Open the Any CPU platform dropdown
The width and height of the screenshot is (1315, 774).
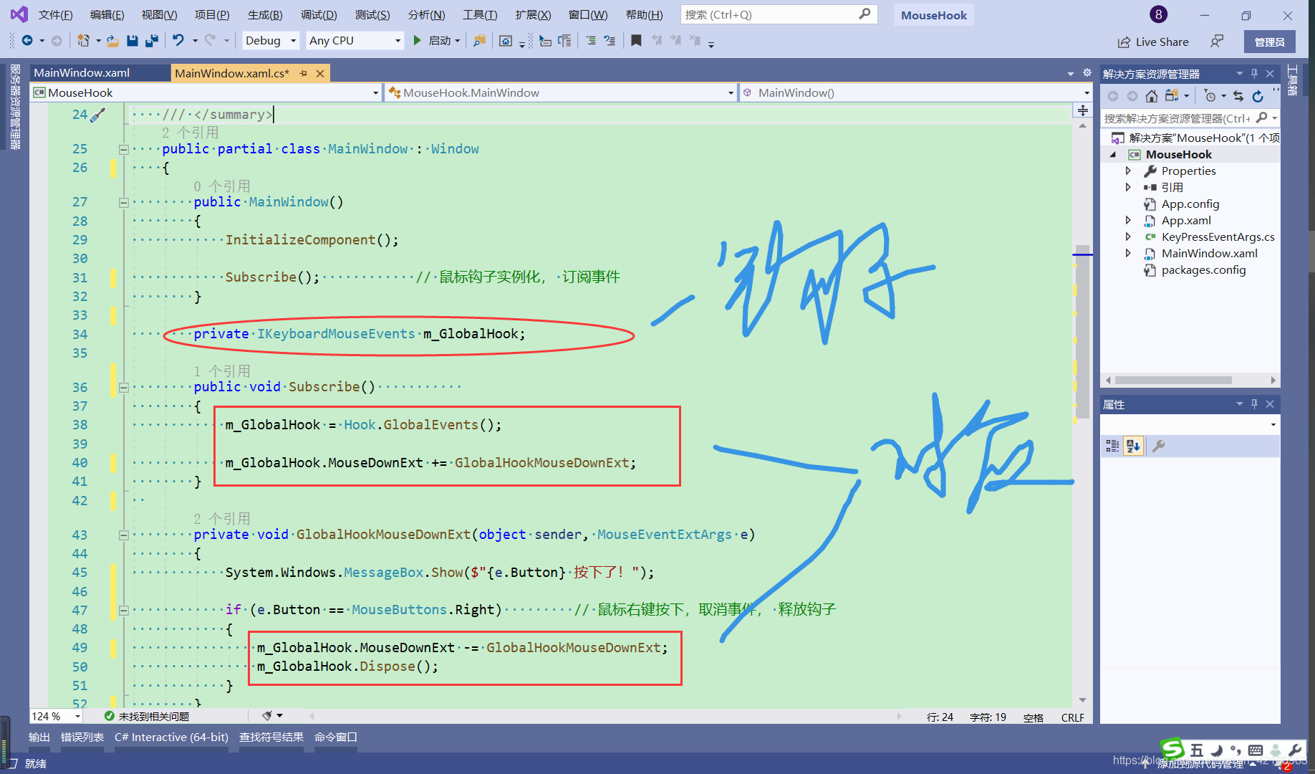coord(355,41)
